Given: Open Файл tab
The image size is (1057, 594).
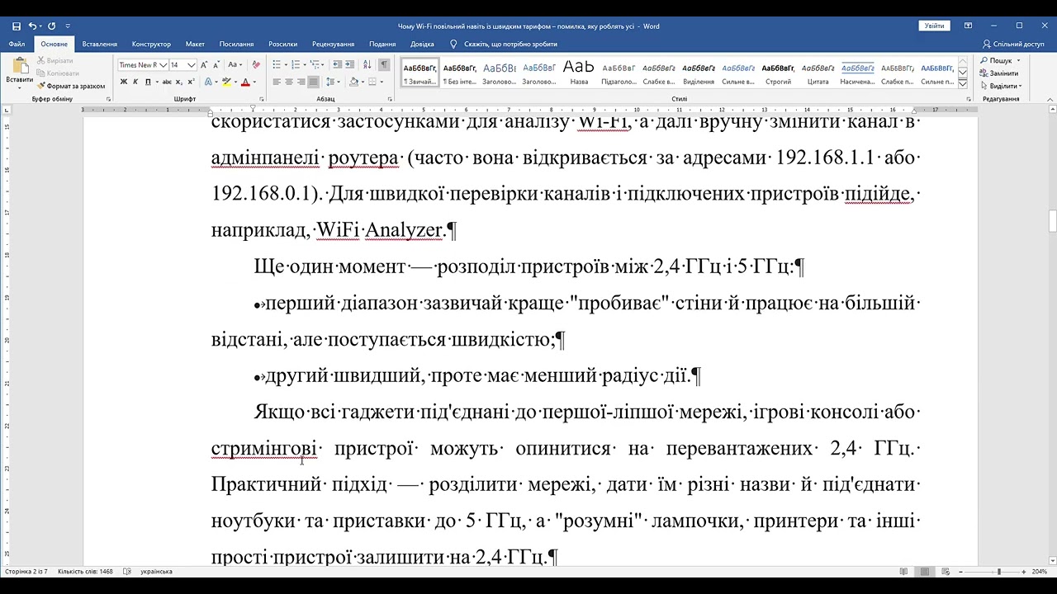Looking at the screenshot, I should 17,44.
